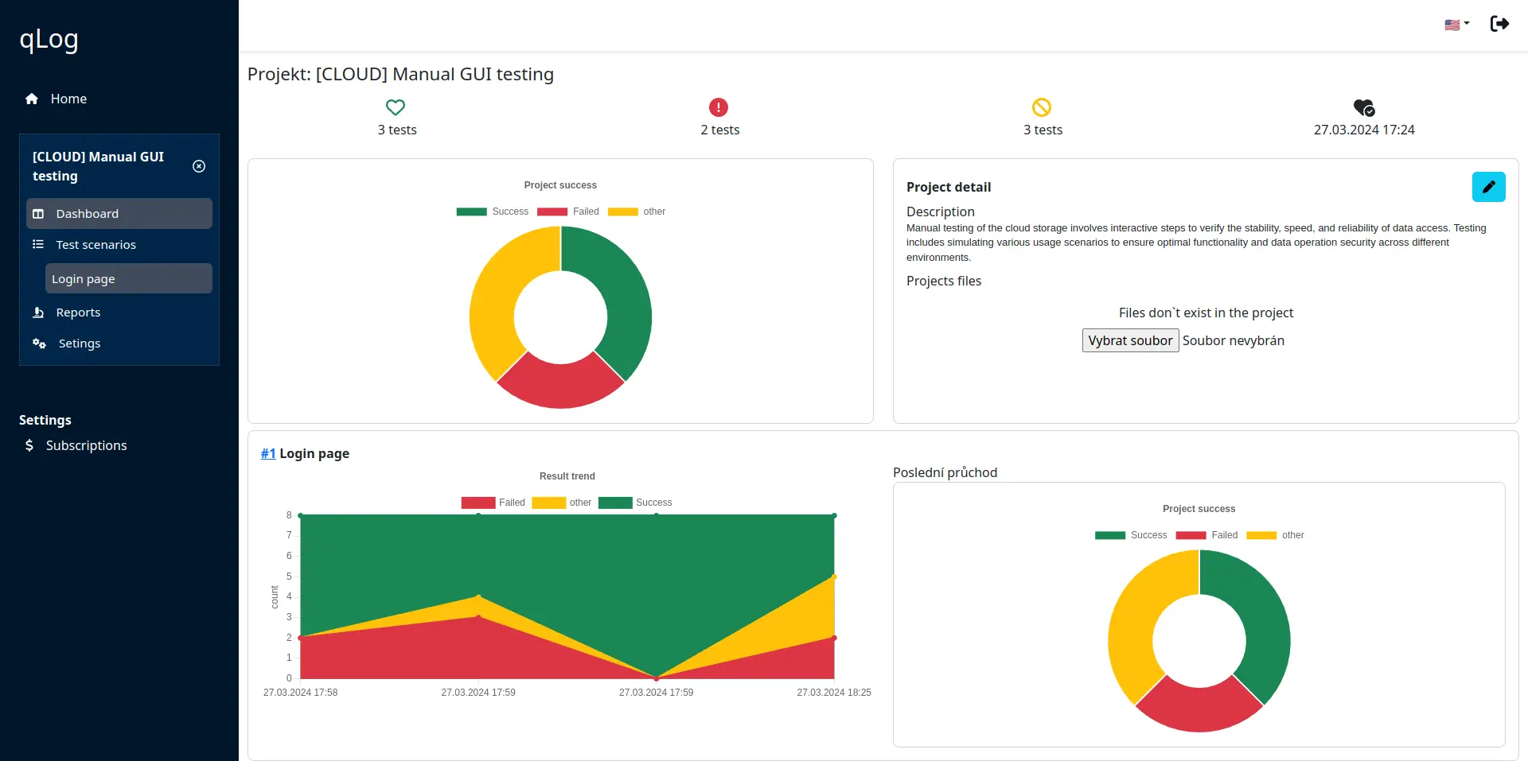Click the Reports download icon

(x=38, y=312)
